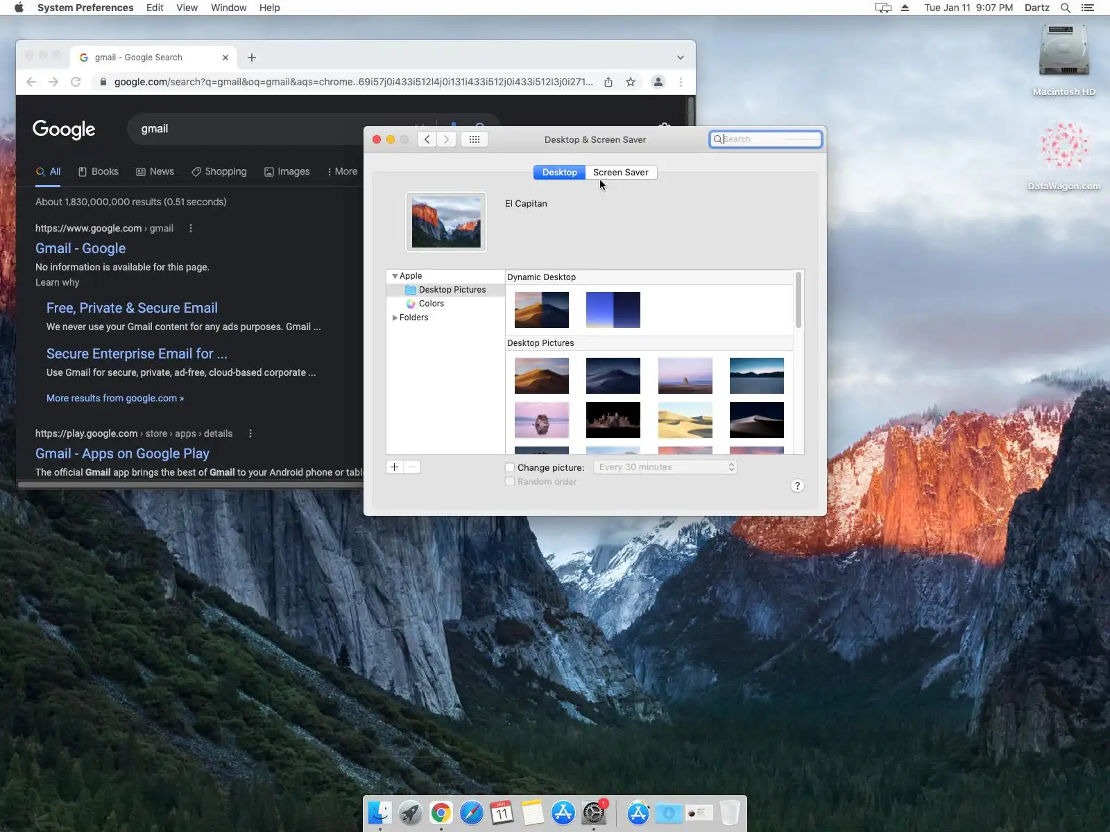The width and height of the screenshot is (1110, 832).
Task: Enable the Change picture checkbox
Action: click(x=510, y=467)
